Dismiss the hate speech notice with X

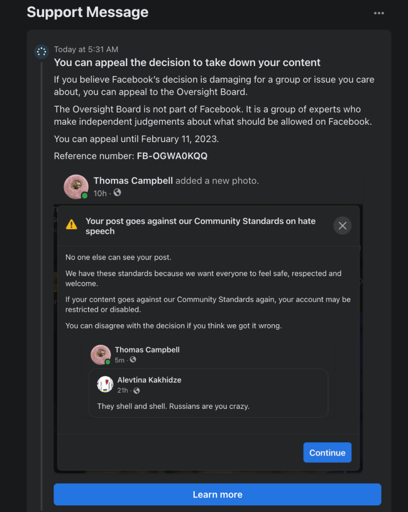(342, 226)
